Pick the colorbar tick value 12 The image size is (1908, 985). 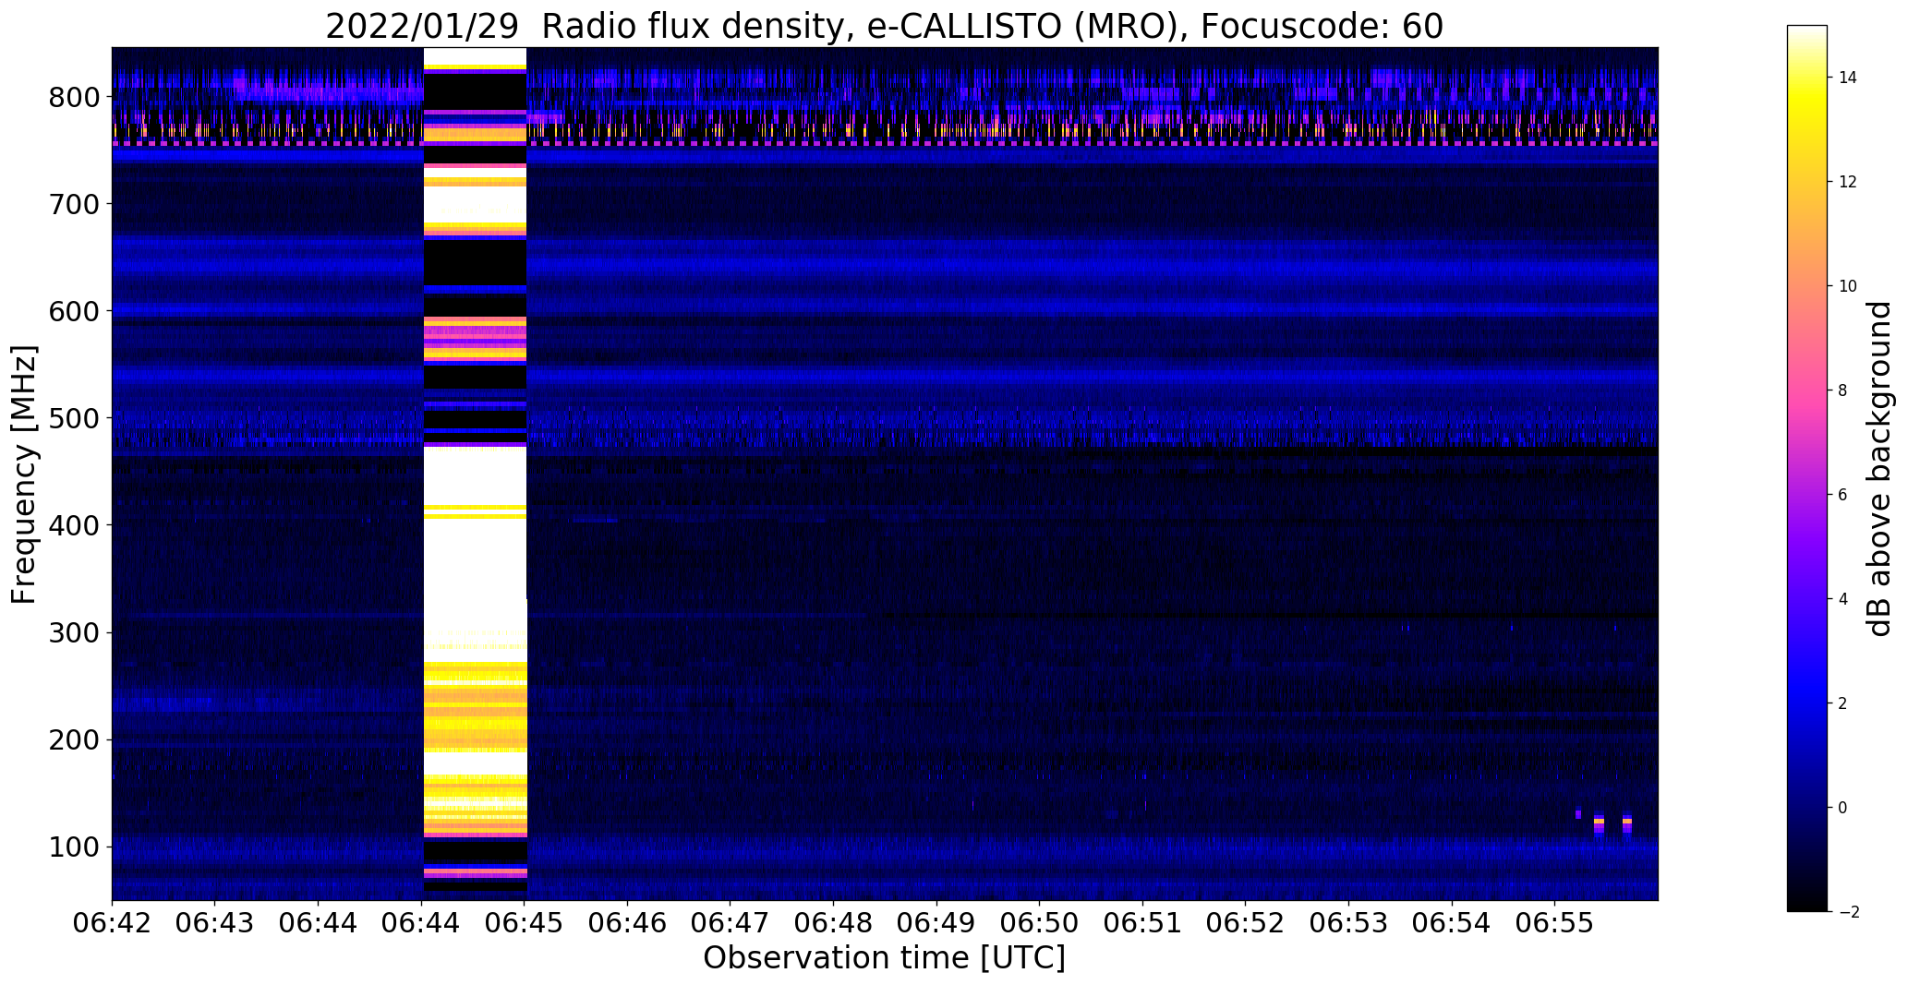coord(1848,182)
